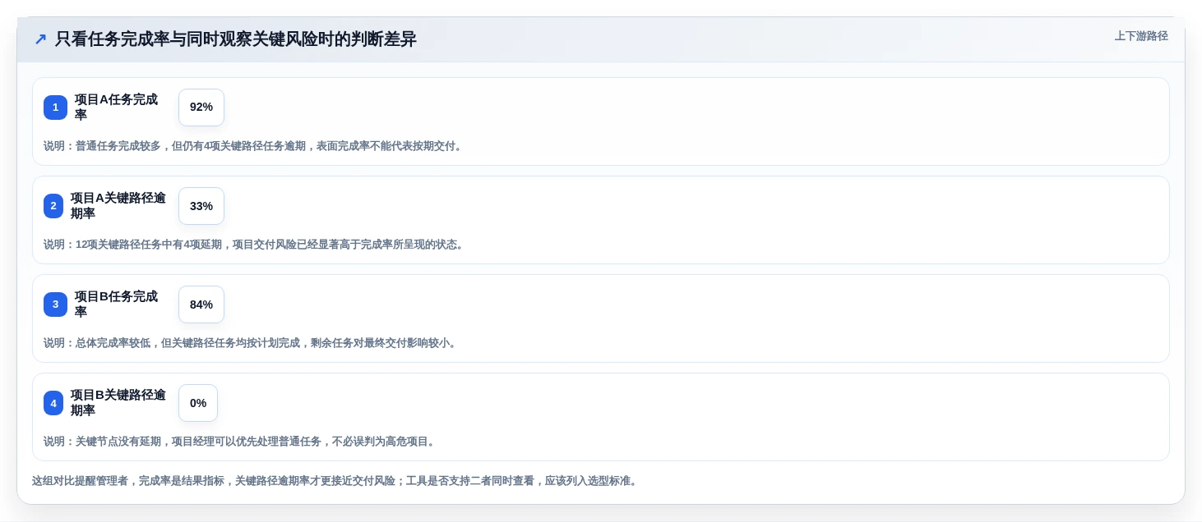Image resolution: width=1202 pixels, height=522 pixels.
Task: Click the arrow icon beside the card title
Action: 40,39
